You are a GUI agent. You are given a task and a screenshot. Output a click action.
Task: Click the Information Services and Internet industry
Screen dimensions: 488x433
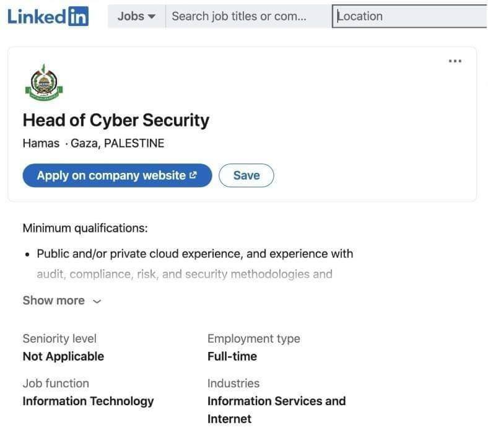[x=277, y=409]
